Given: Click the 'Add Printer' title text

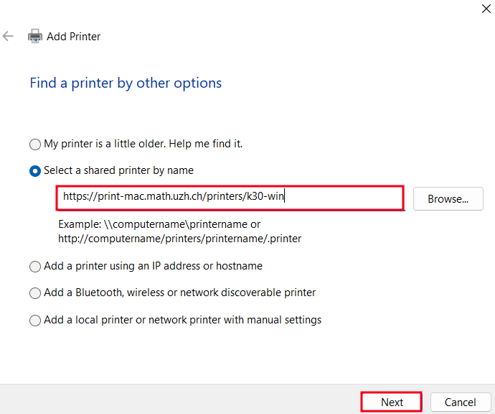Looking at the screenshot, I should tap(74, 37).
